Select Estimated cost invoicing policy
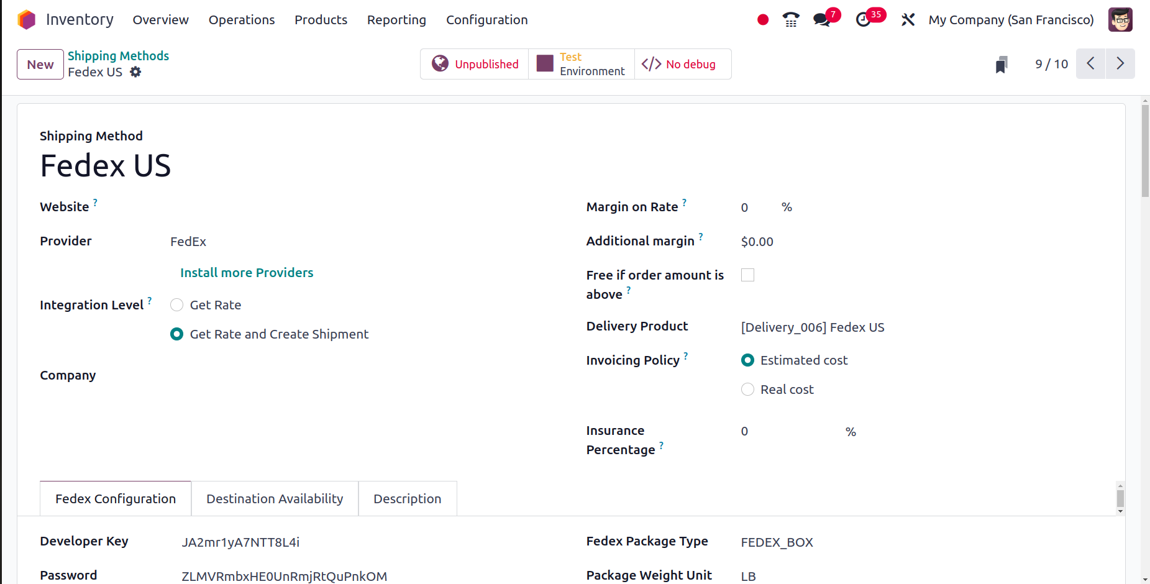 (x=748, y=360)
